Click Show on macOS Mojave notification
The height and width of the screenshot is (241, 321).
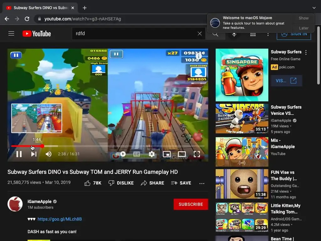[303, 18]
